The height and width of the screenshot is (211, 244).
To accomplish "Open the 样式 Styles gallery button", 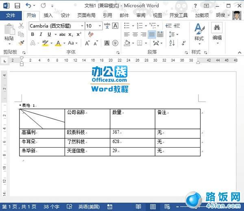I will click(199, 33).
